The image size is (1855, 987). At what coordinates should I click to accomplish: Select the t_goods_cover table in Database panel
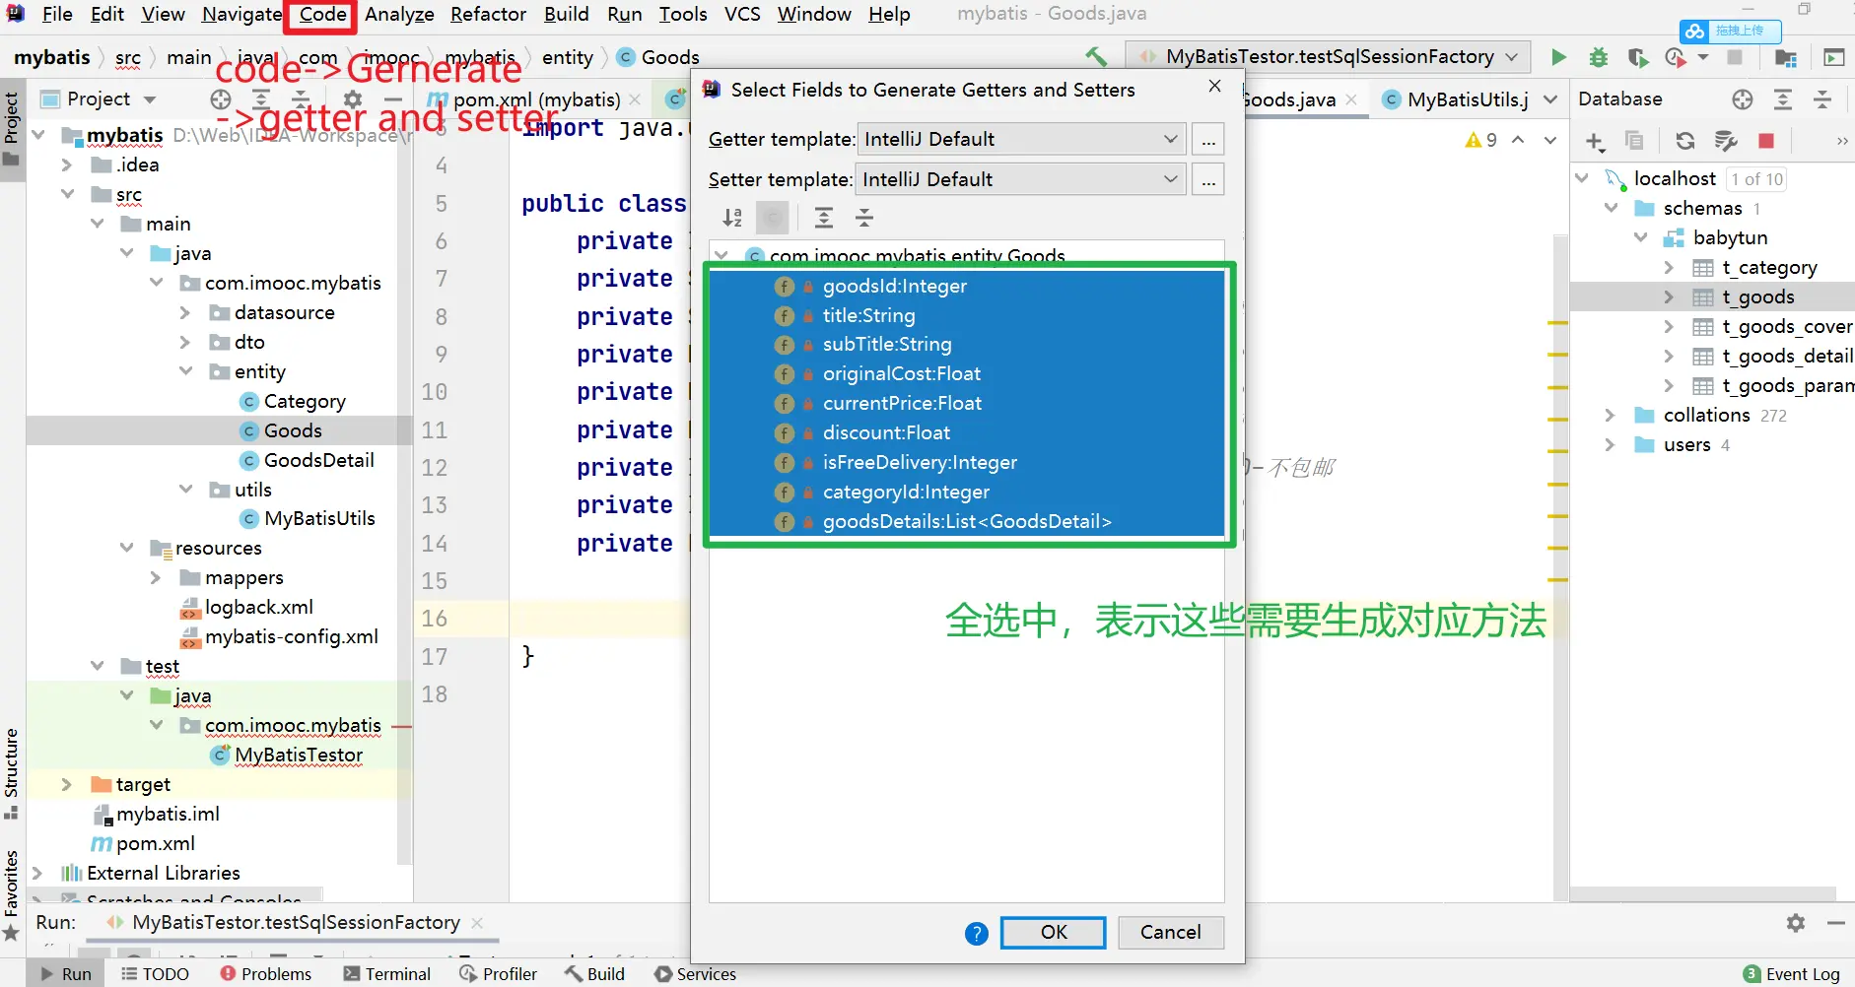coord(1772,326)
